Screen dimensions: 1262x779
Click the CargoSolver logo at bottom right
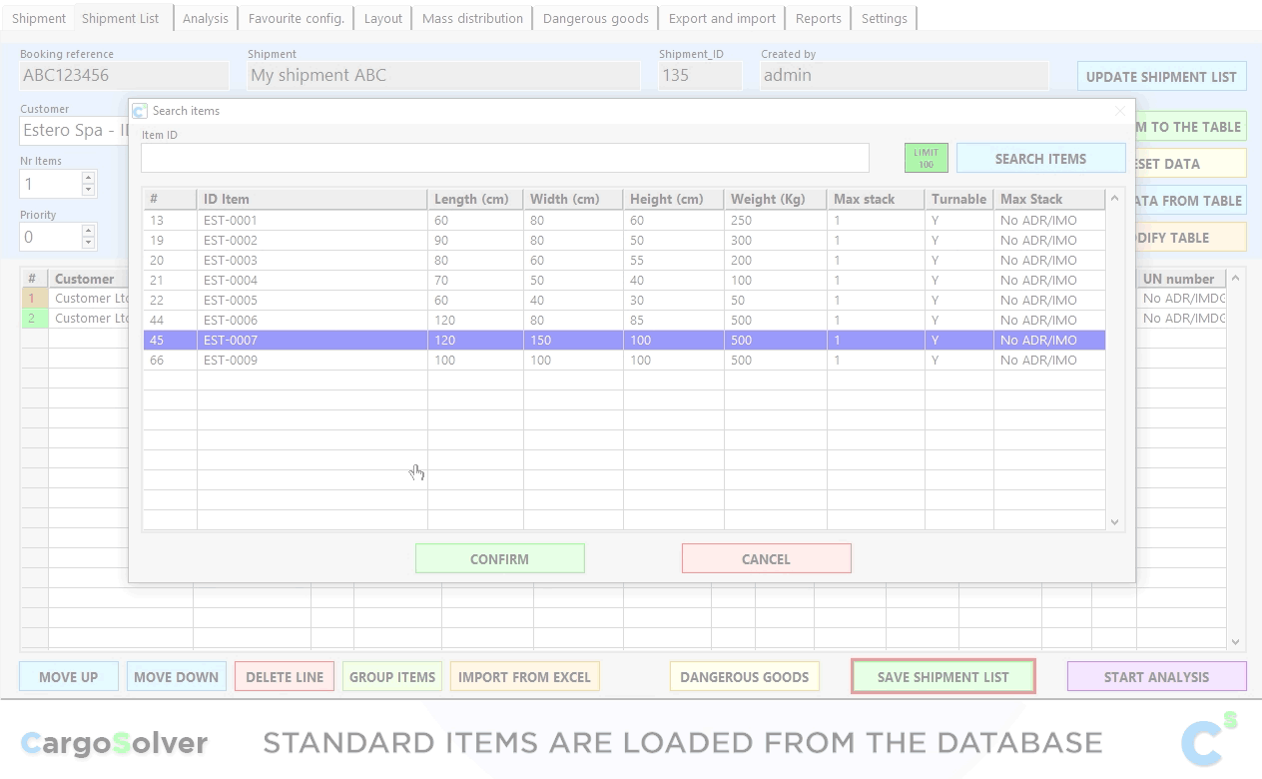[1208, 741]
